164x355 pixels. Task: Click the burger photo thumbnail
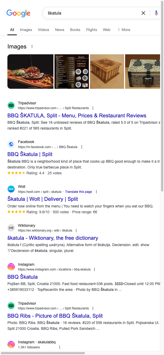30,72
